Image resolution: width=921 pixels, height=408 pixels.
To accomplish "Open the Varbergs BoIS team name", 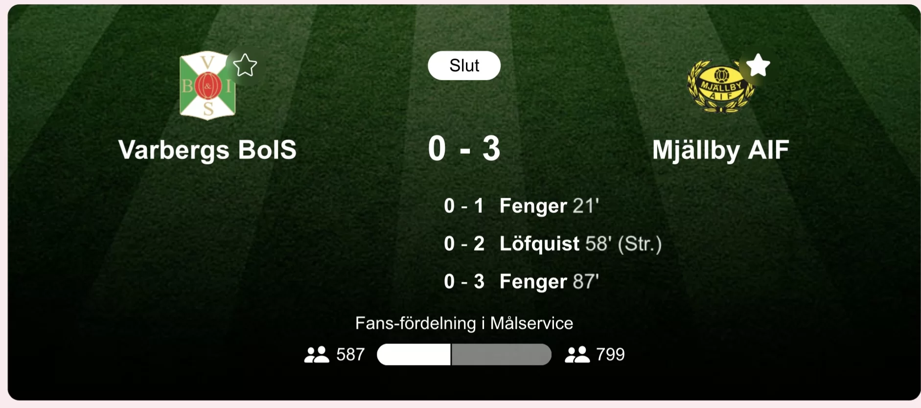I will pyautogui.click(x=207, y=150).
